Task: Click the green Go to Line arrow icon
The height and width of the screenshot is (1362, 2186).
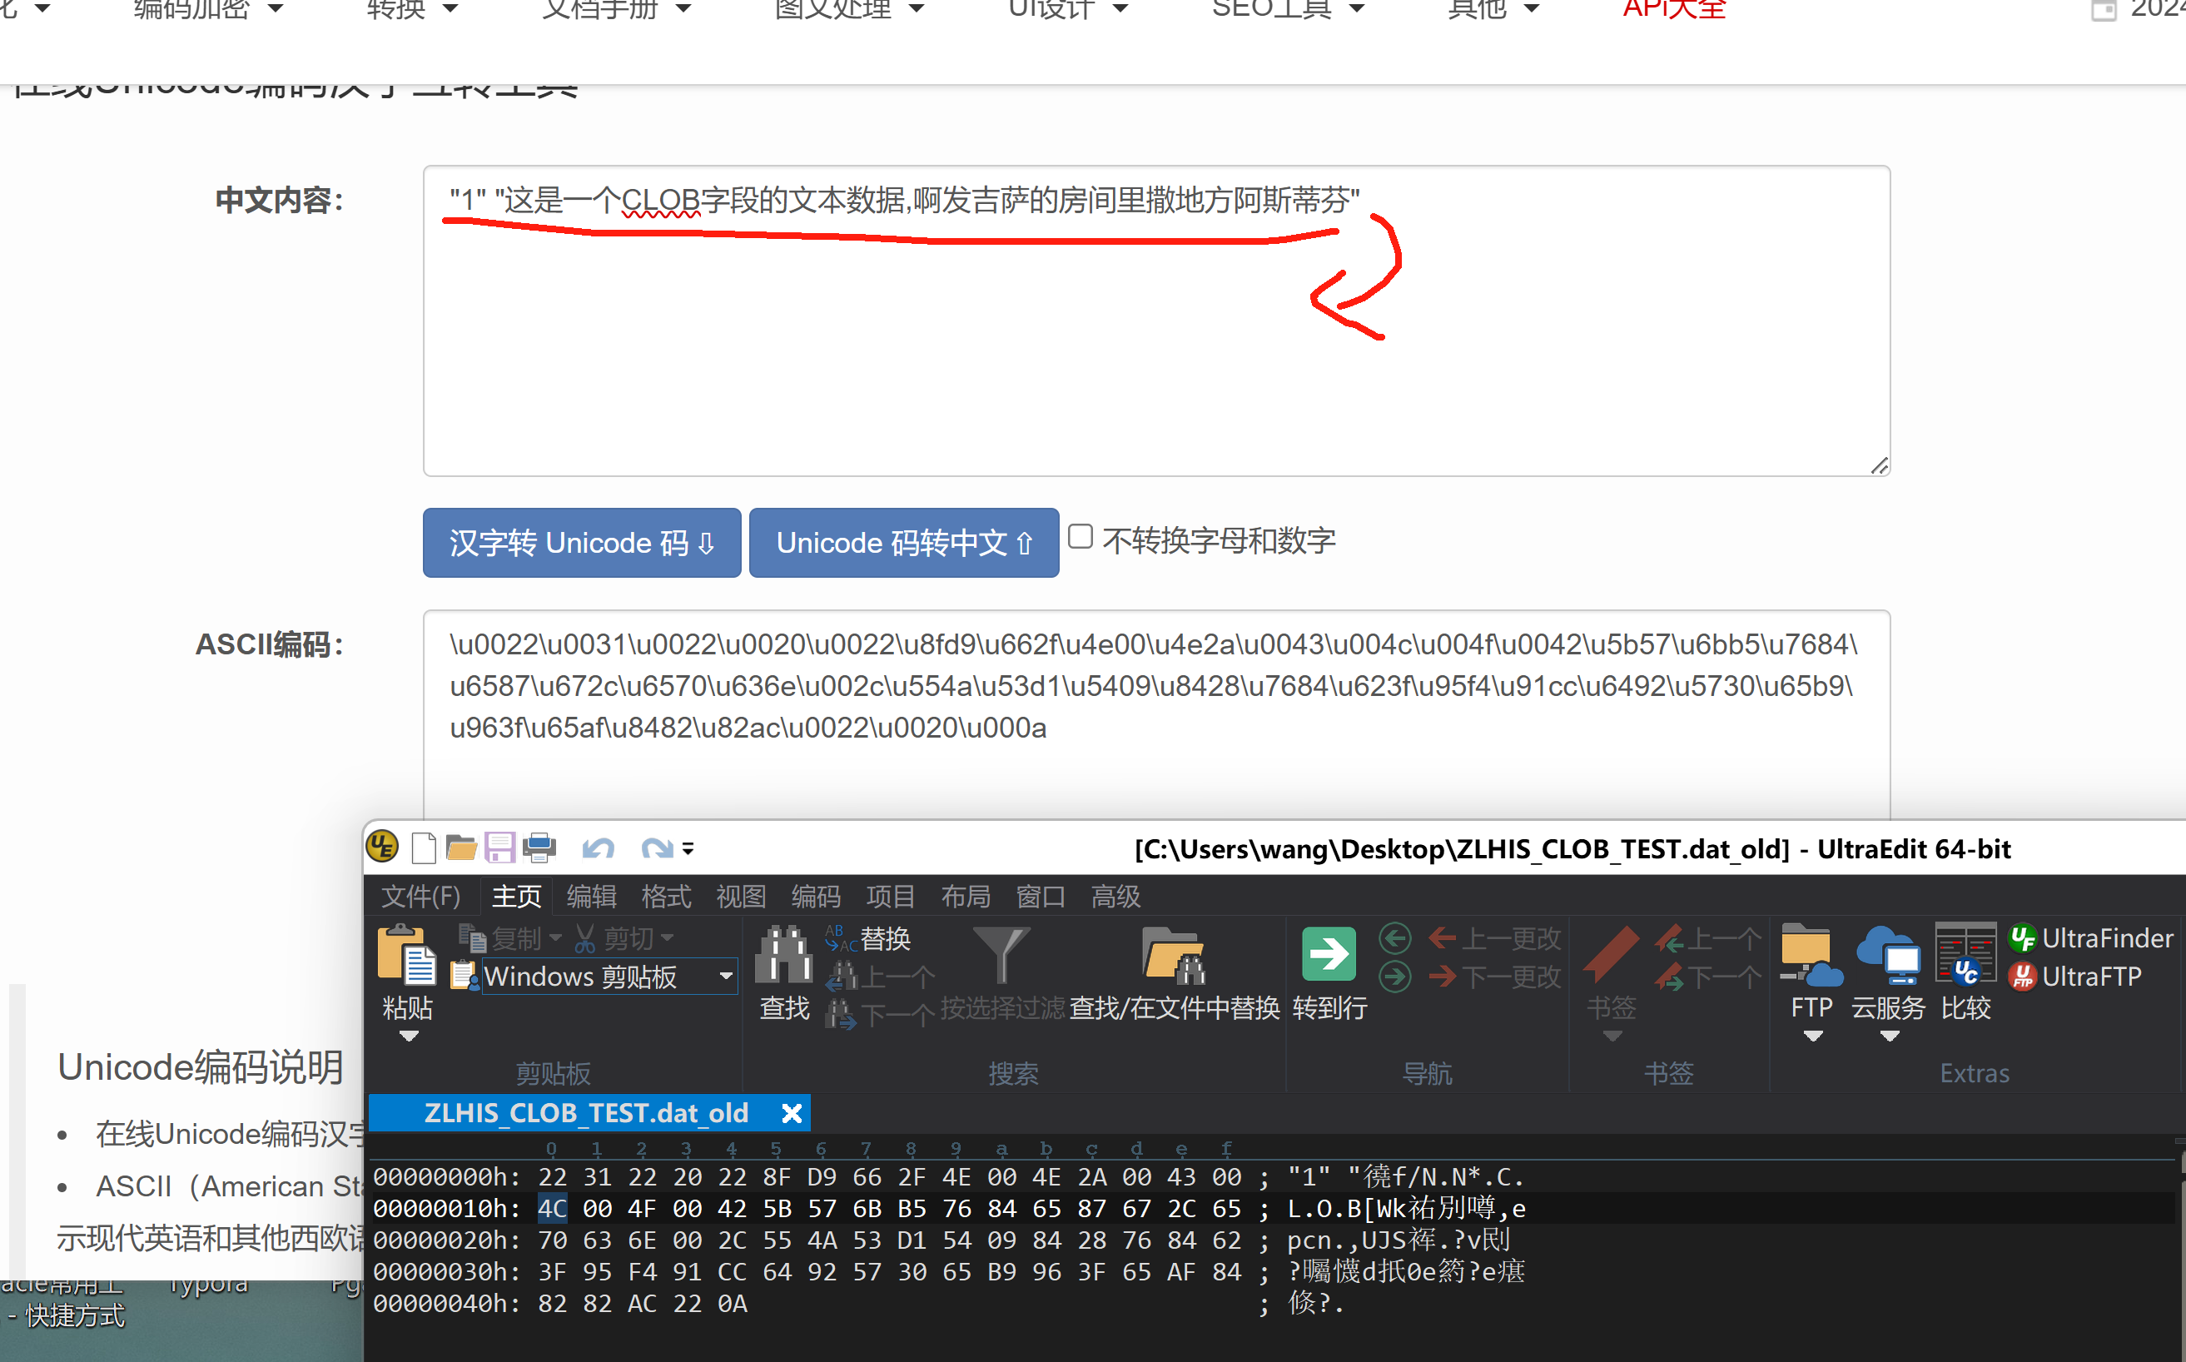Action: (1329, 955)
